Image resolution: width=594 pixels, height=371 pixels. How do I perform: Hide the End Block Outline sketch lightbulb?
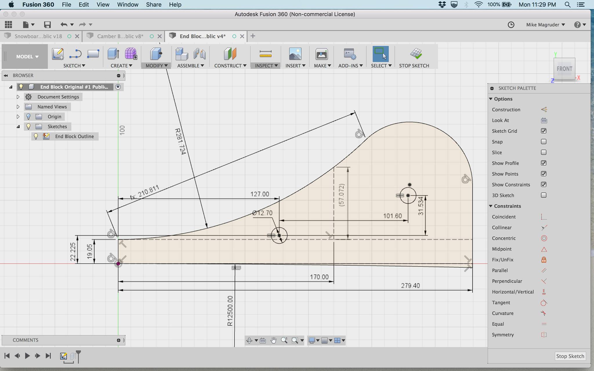point(36,136)
